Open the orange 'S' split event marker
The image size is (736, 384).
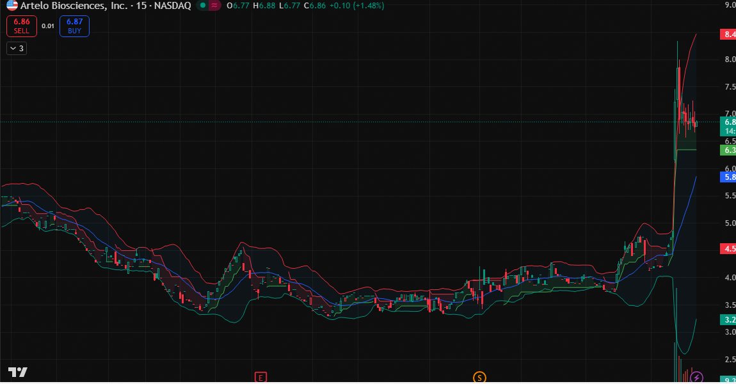coord(479,377)
